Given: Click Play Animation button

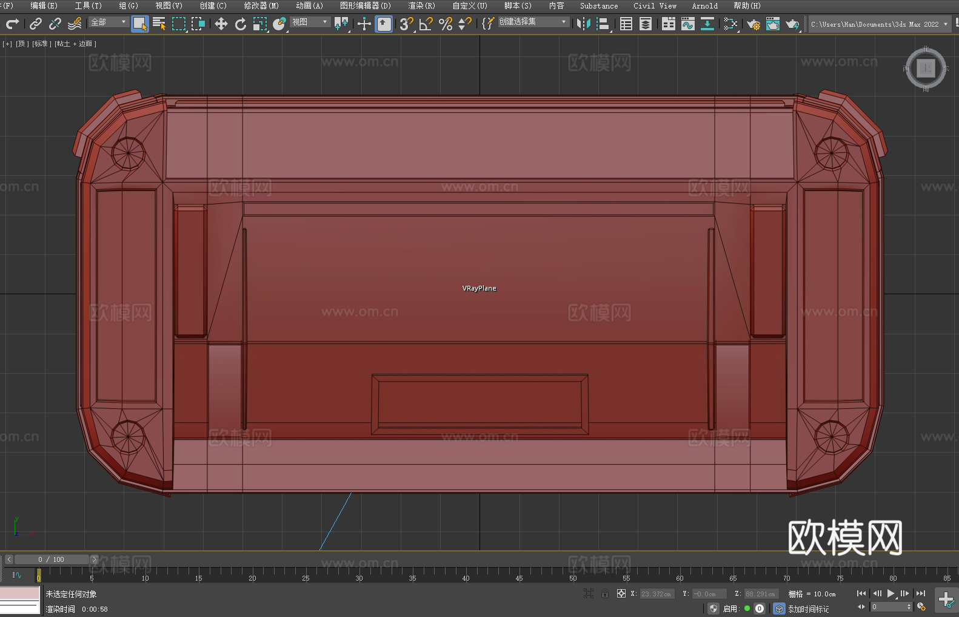Looking at the screenshot, I should click(x=891, y=593).
